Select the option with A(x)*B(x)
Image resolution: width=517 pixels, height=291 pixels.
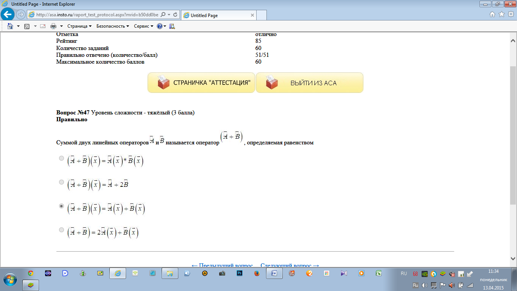62,159
